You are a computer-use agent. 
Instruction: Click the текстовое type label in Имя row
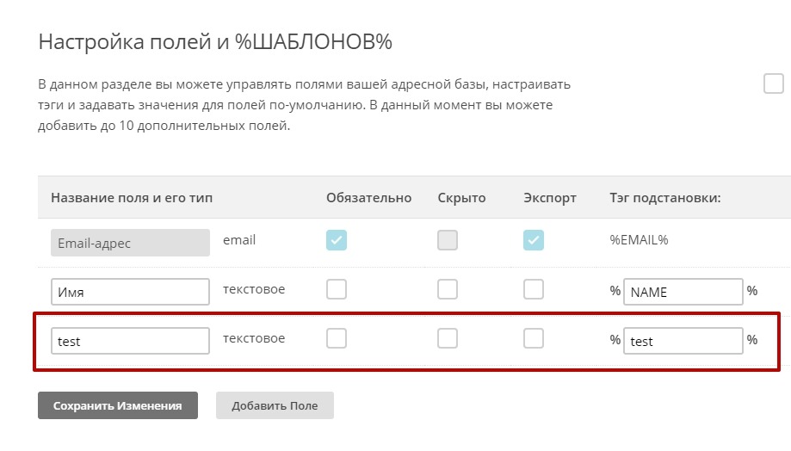254,290
